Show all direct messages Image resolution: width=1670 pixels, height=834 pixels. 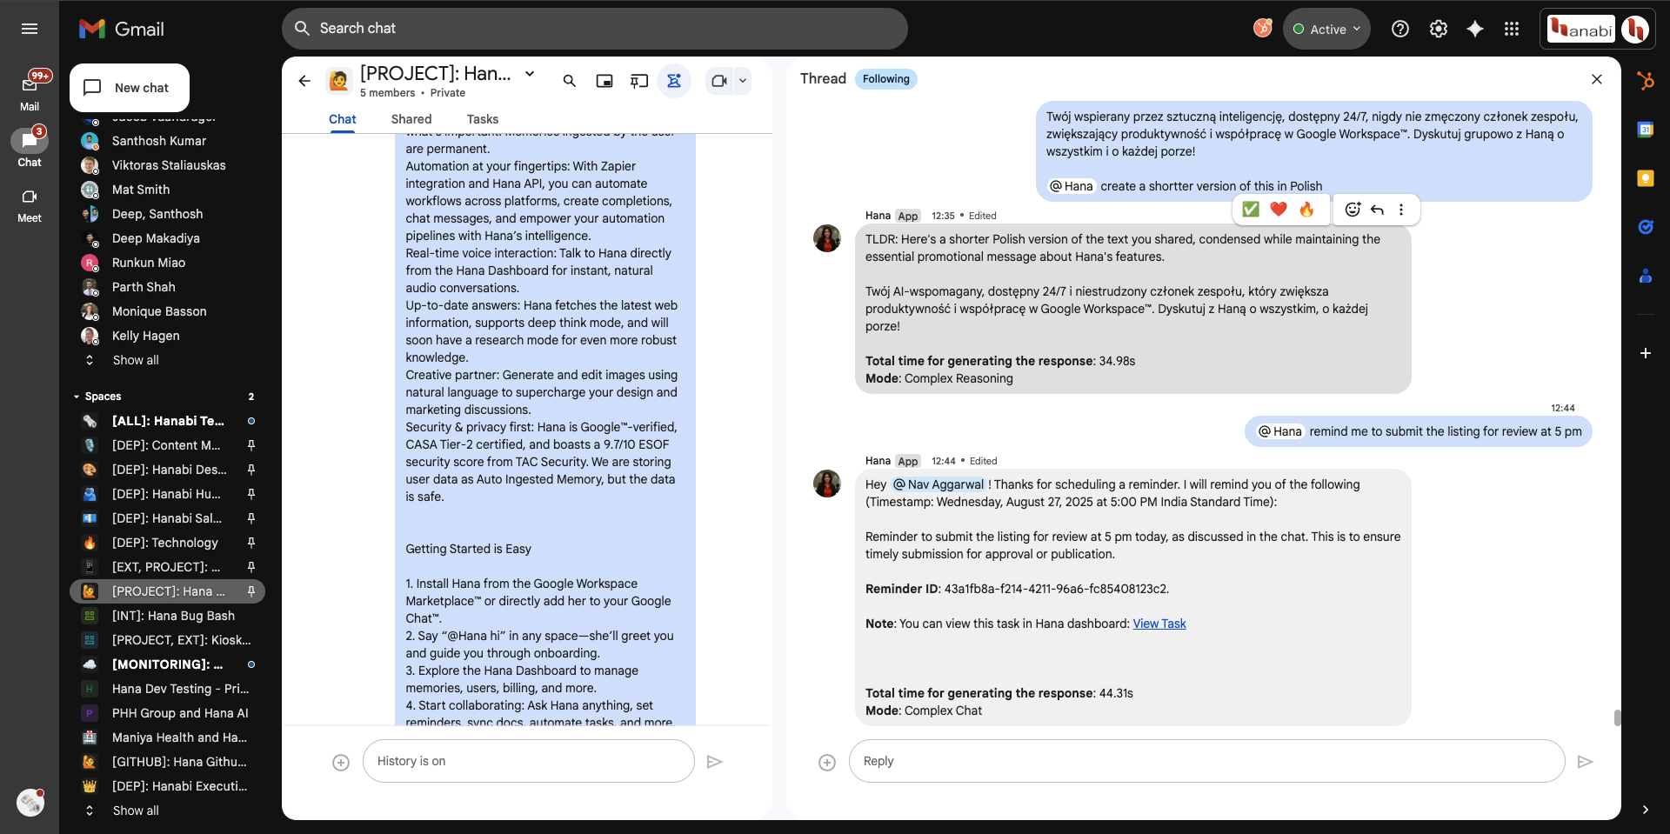coord(135,360)
